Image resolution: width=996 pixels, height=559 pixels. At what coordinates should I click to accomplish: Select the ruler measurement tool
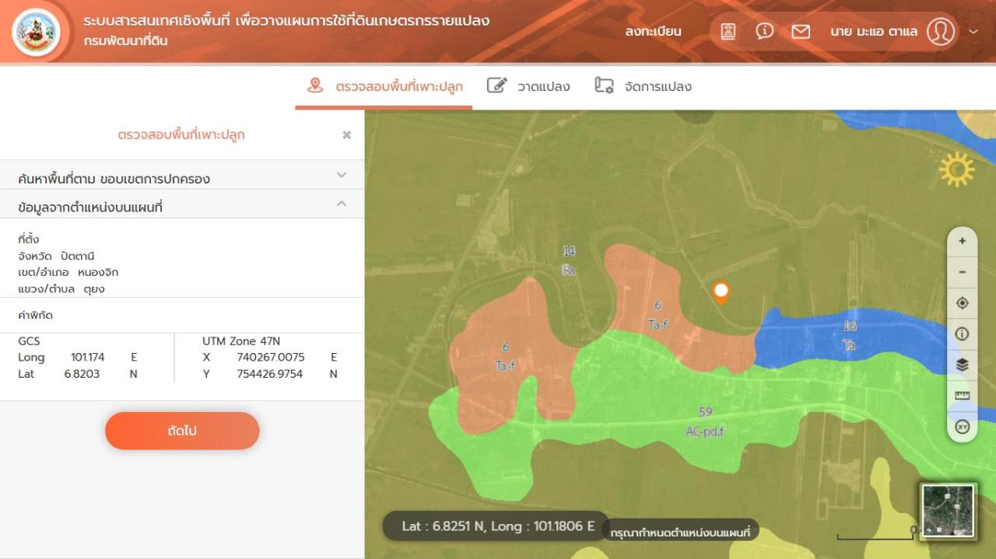962,396
